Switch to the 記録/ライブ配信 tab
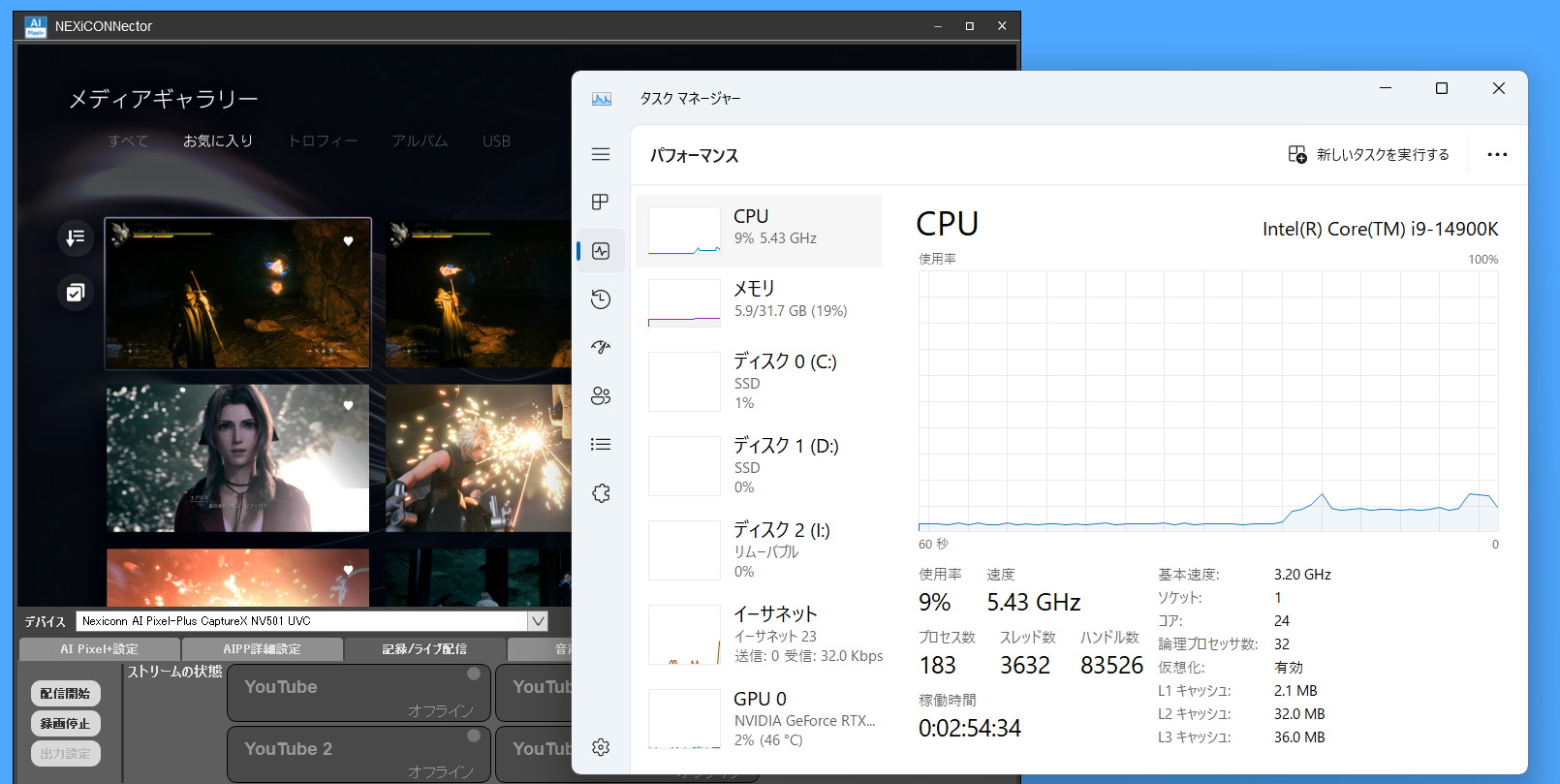Image resolution: width=1560 pixels, height=784 pixels. [x=424, y=648]
